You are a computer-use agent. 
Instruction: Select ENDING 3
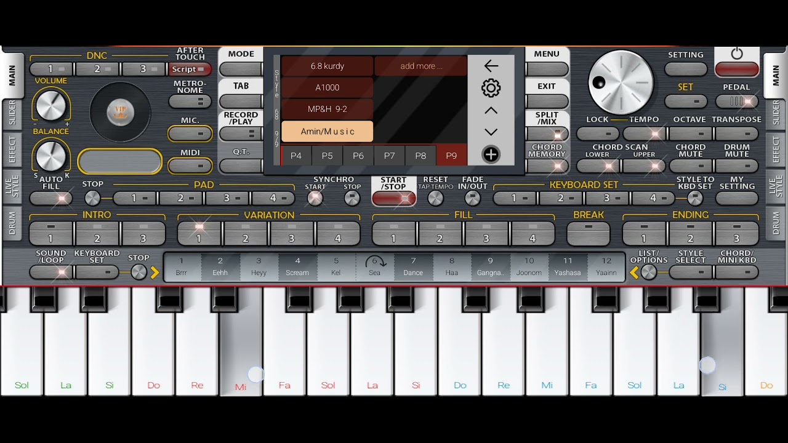pyautogui.click(x=736, y=233)
